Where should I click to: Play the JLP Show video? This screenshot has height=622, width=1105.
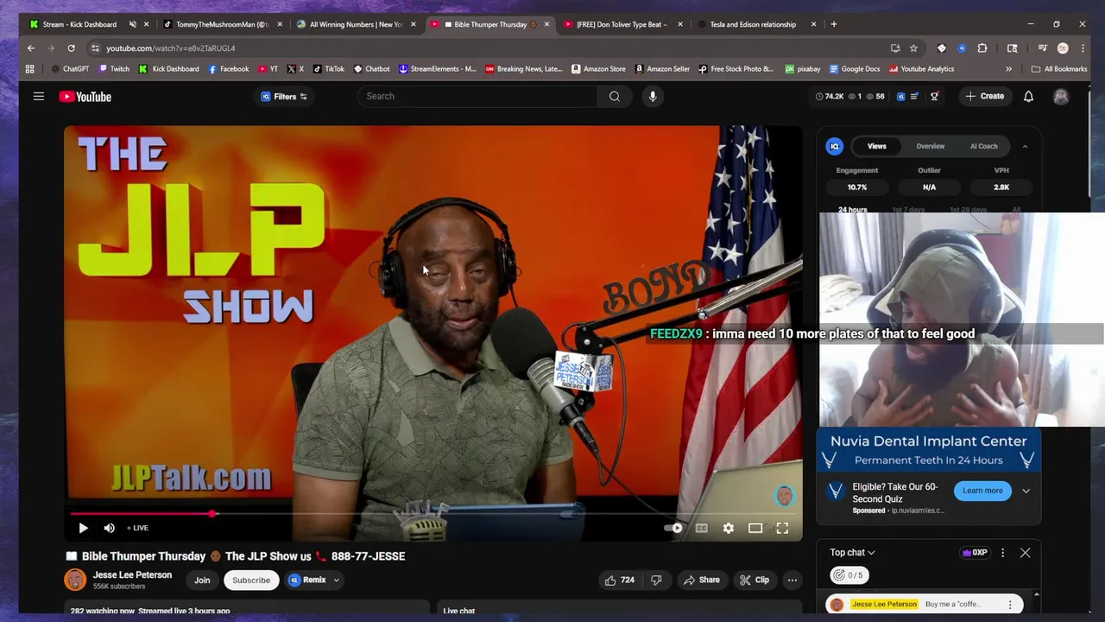pyautogui.click(x=83, y=528)
